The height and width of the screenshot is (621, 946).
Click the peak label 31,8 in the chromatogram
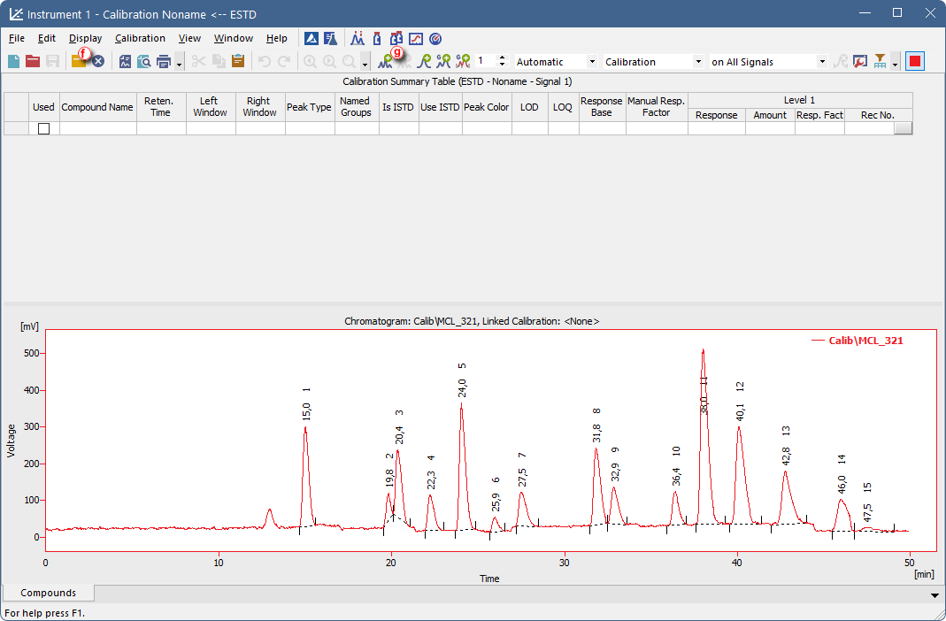(596, 433)
